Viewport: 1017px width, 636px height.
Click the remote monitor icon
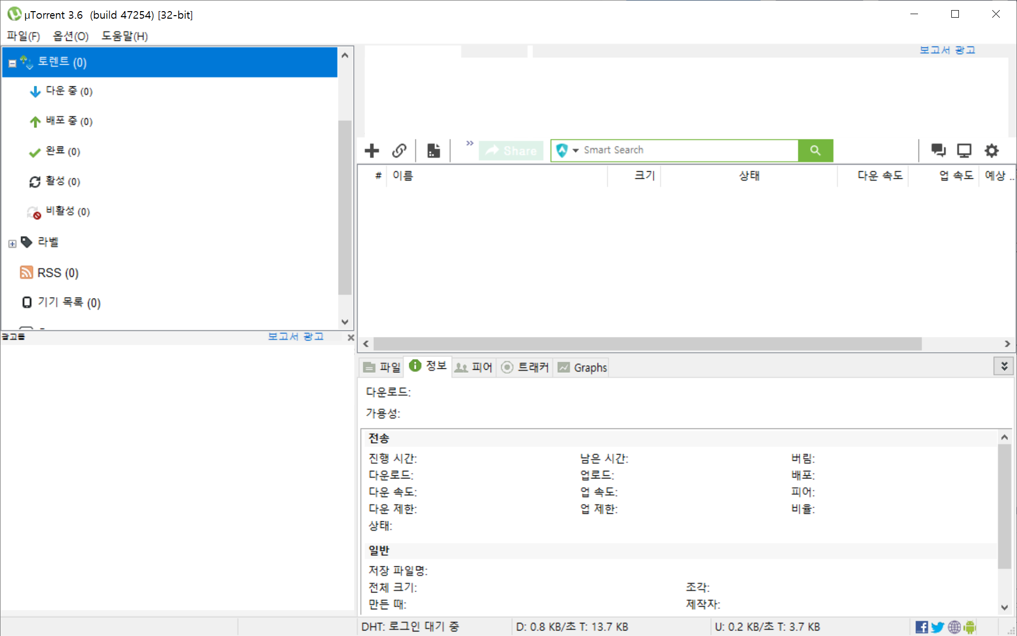(964, 151)
